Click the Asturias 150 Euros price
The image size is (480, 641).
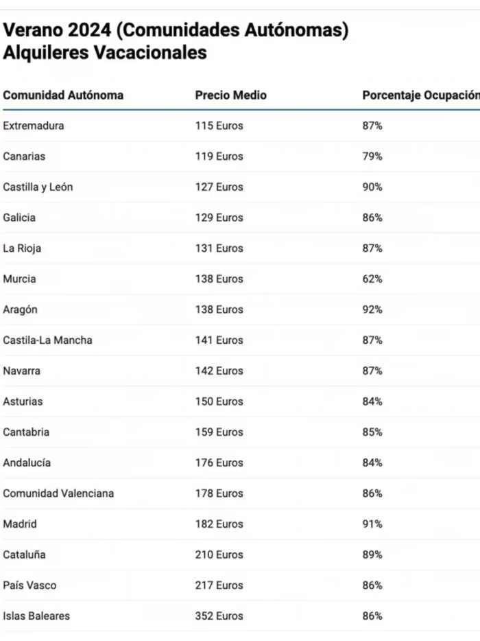click(219, 401)
